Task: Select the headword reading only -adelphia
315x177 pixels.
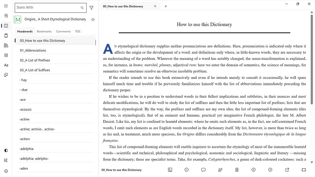Action: click(x=56, y=149)
